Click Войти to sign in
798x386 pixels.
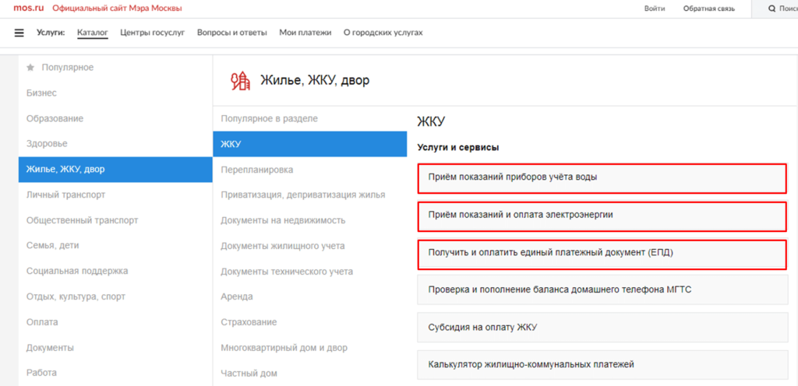(655, 9)
